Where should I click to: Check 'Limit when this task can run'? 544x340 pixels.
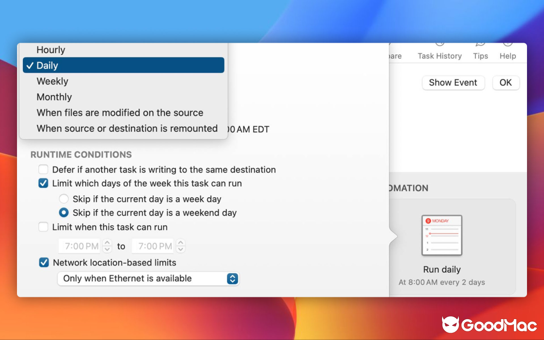[x=43, y=227]
